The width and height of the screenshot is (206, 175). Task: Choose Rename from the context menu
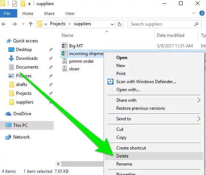pyautogui.click(x=124, y=164)
